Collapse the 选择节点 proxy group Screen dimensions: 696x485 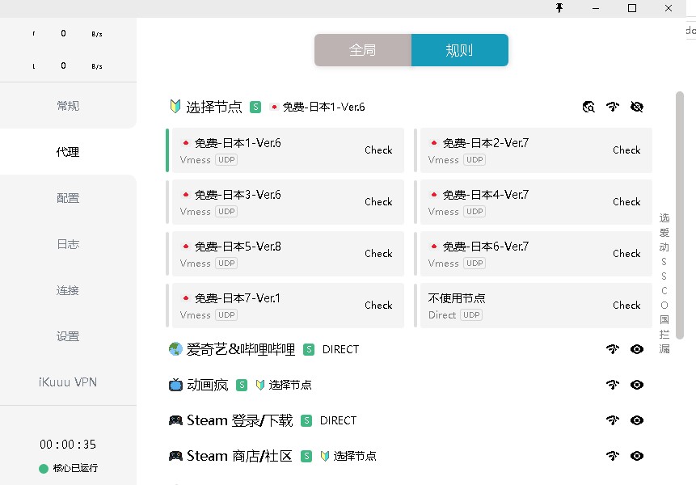coord(213,107)
